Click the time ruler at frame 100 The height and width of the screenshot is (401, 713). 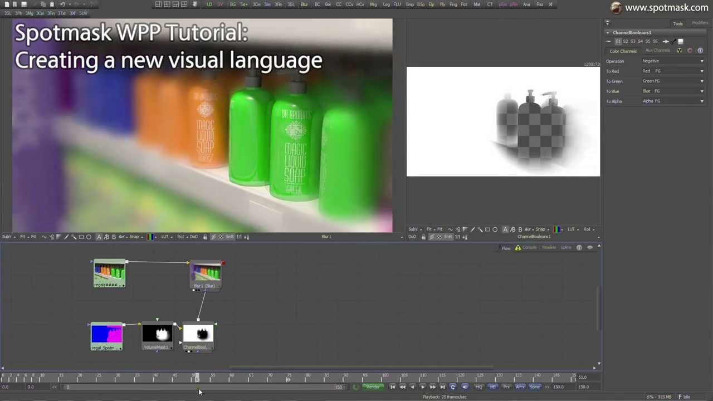(x=385, y=378)
